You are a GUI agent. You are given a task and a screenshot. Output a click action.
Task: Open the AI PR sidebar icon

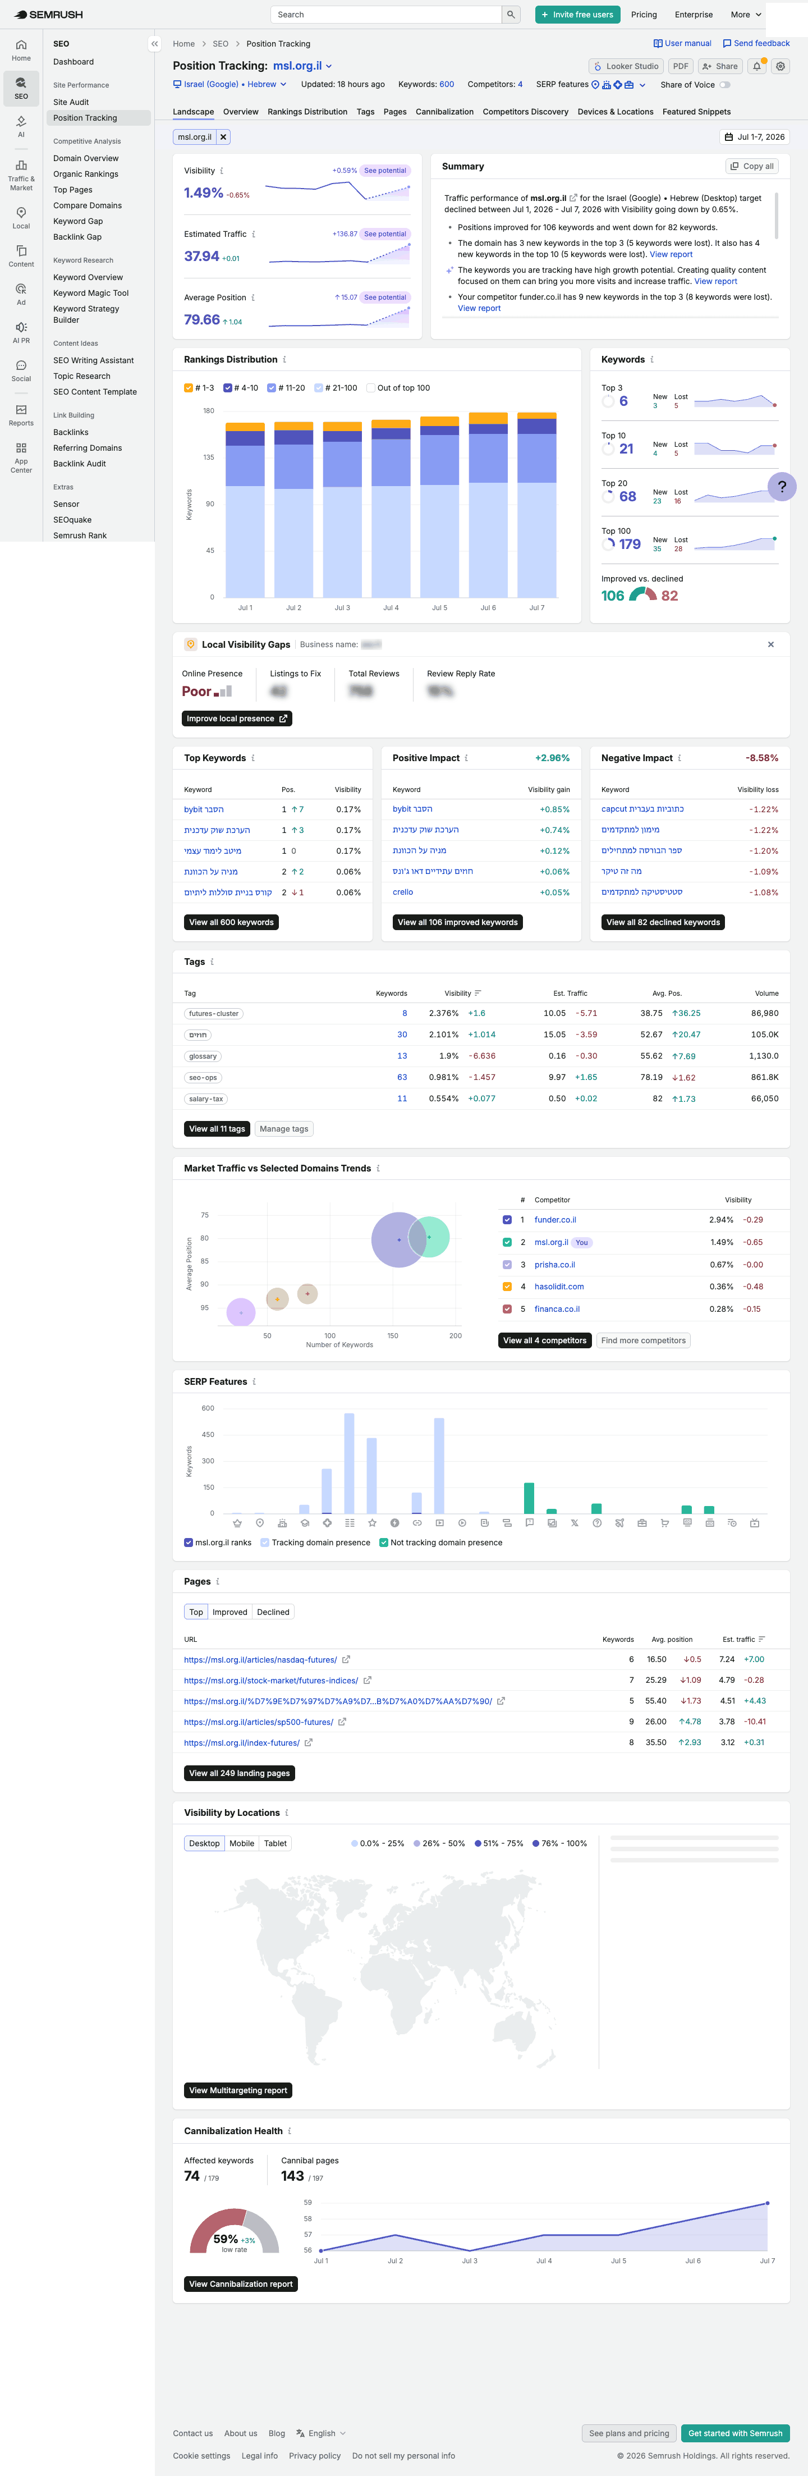click(x=21, y=332)
